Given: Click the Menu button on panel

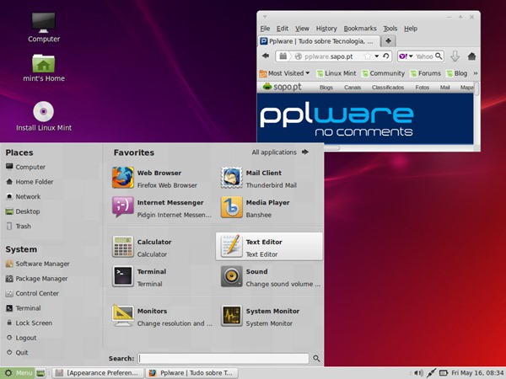Looking at the screenshot, I should tap(17, 373).
